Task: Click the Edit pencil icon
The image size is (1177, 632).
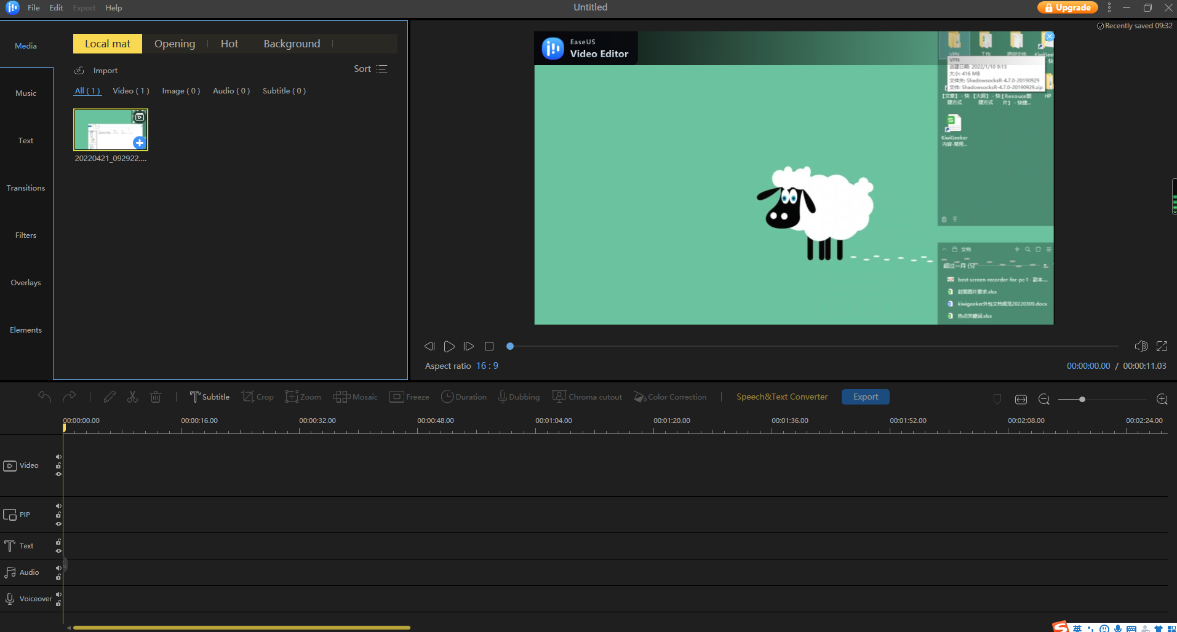Action: [110, 397]
